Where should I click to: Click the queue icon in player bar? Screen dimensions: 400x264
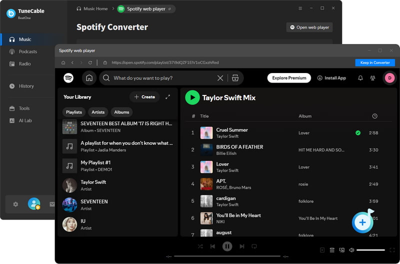click(332, 250)
